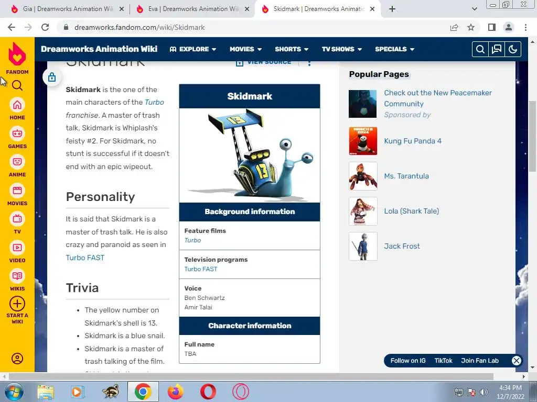Image resolution: width=537 pixels, height=402 pixels.
Task: Reload the page
Action: (45, 27)
